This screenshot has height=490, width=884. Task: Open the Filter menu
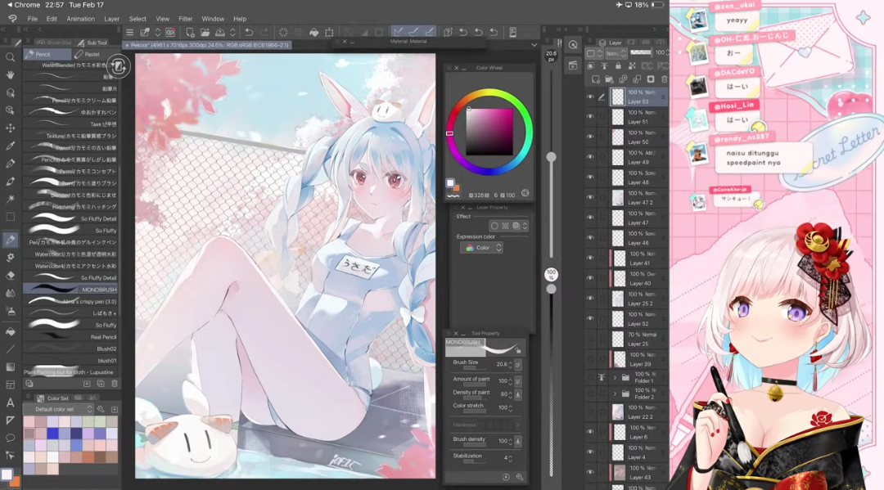(186, 19)
